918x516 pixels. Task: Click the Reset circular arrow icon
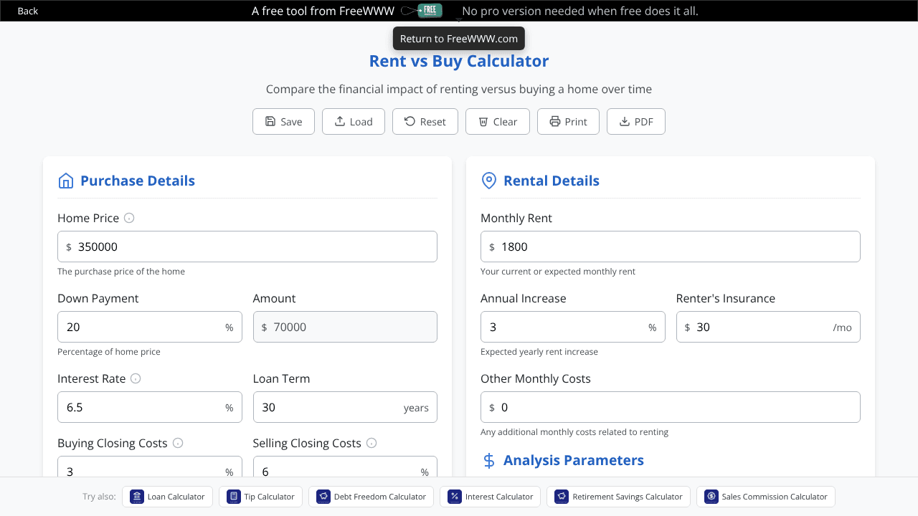410,121
